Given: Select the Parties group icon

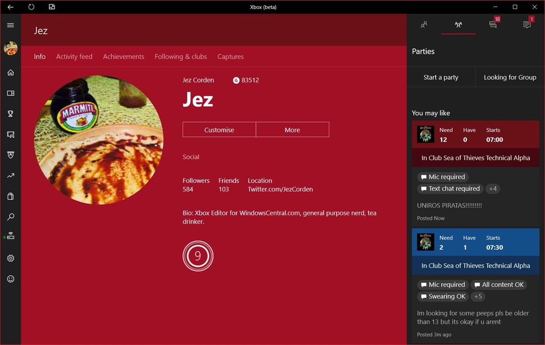Looking at the screenshot, I should tap(458, 25).
